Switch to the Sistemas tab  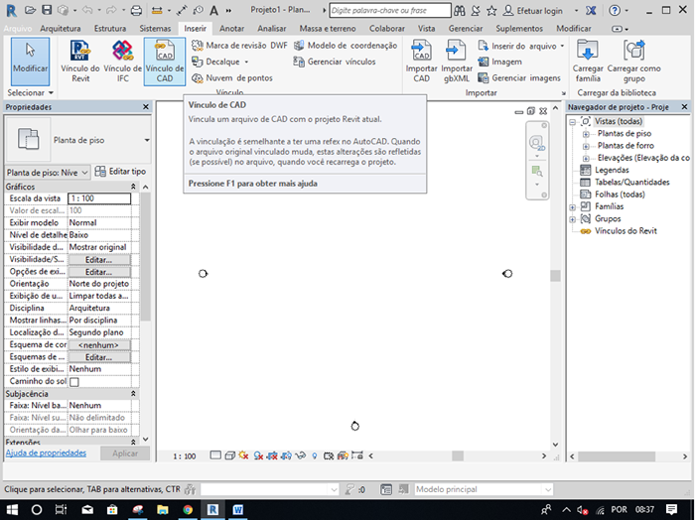coord(155,29)
